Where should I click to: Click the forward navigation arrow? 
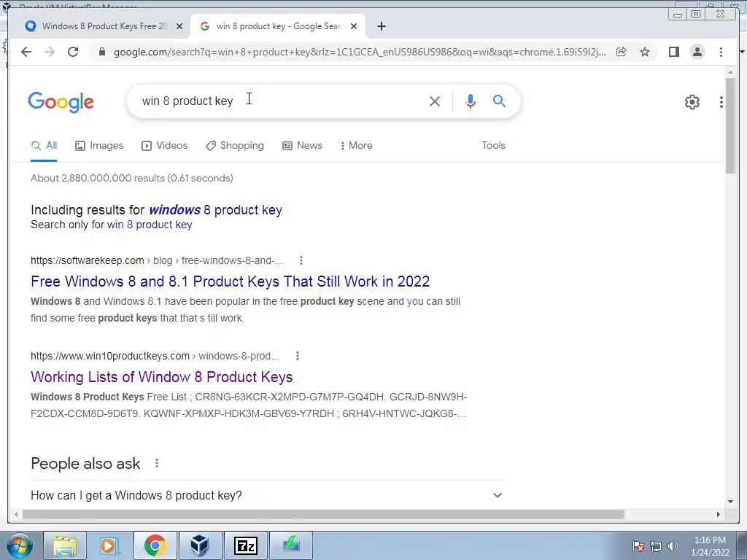(x=50, y=52)
